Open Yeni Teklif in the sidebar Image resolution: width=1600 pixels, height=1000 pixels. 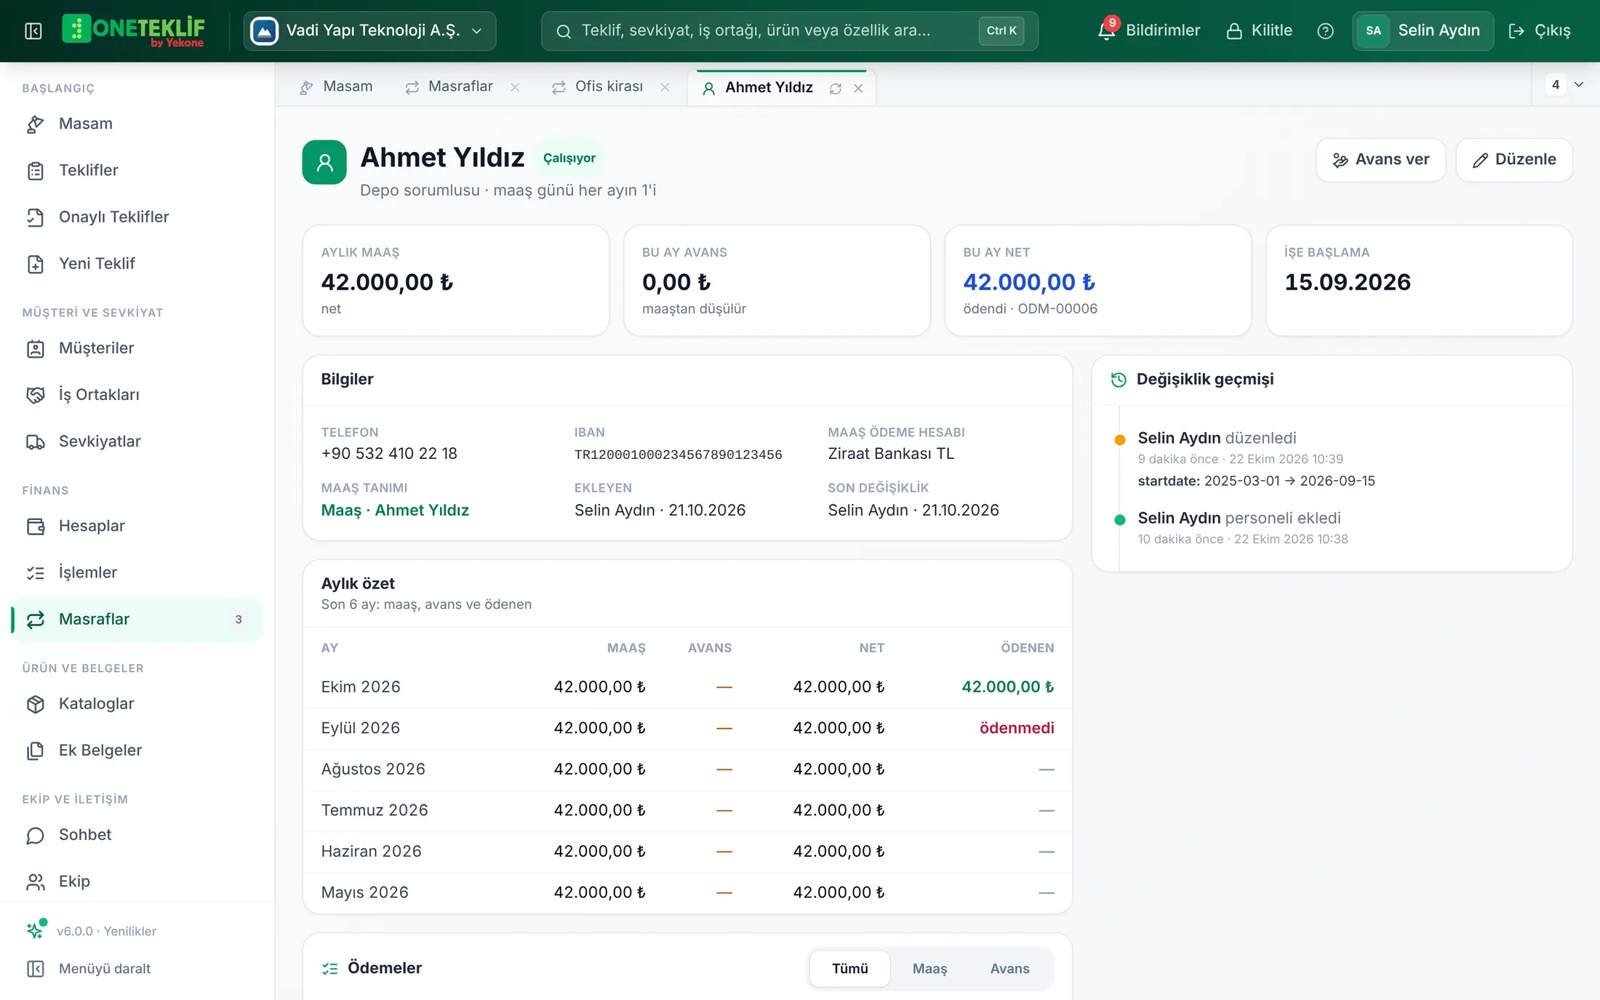pyautogui.click(x=137, y=263)
